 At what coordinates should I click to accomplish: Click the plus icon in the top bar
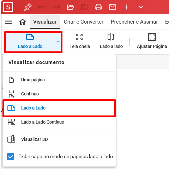point(127,7)
